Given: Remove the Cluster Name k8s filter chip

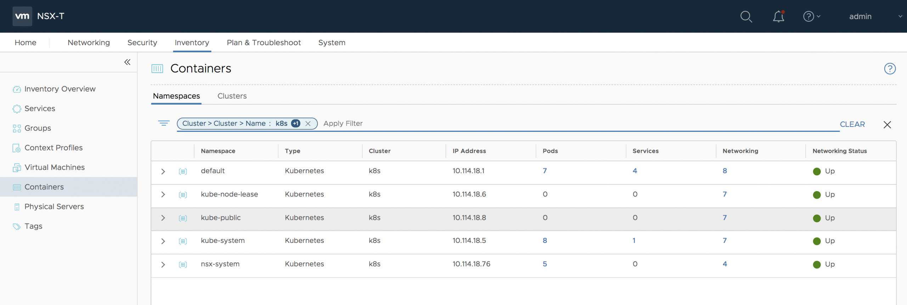Looking at the screenshot, I should pos(308,124).
